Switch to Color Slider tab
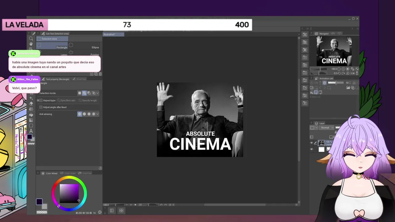This screenshot has height=222, width=395. pyautogui.click(x=68, y=173)
